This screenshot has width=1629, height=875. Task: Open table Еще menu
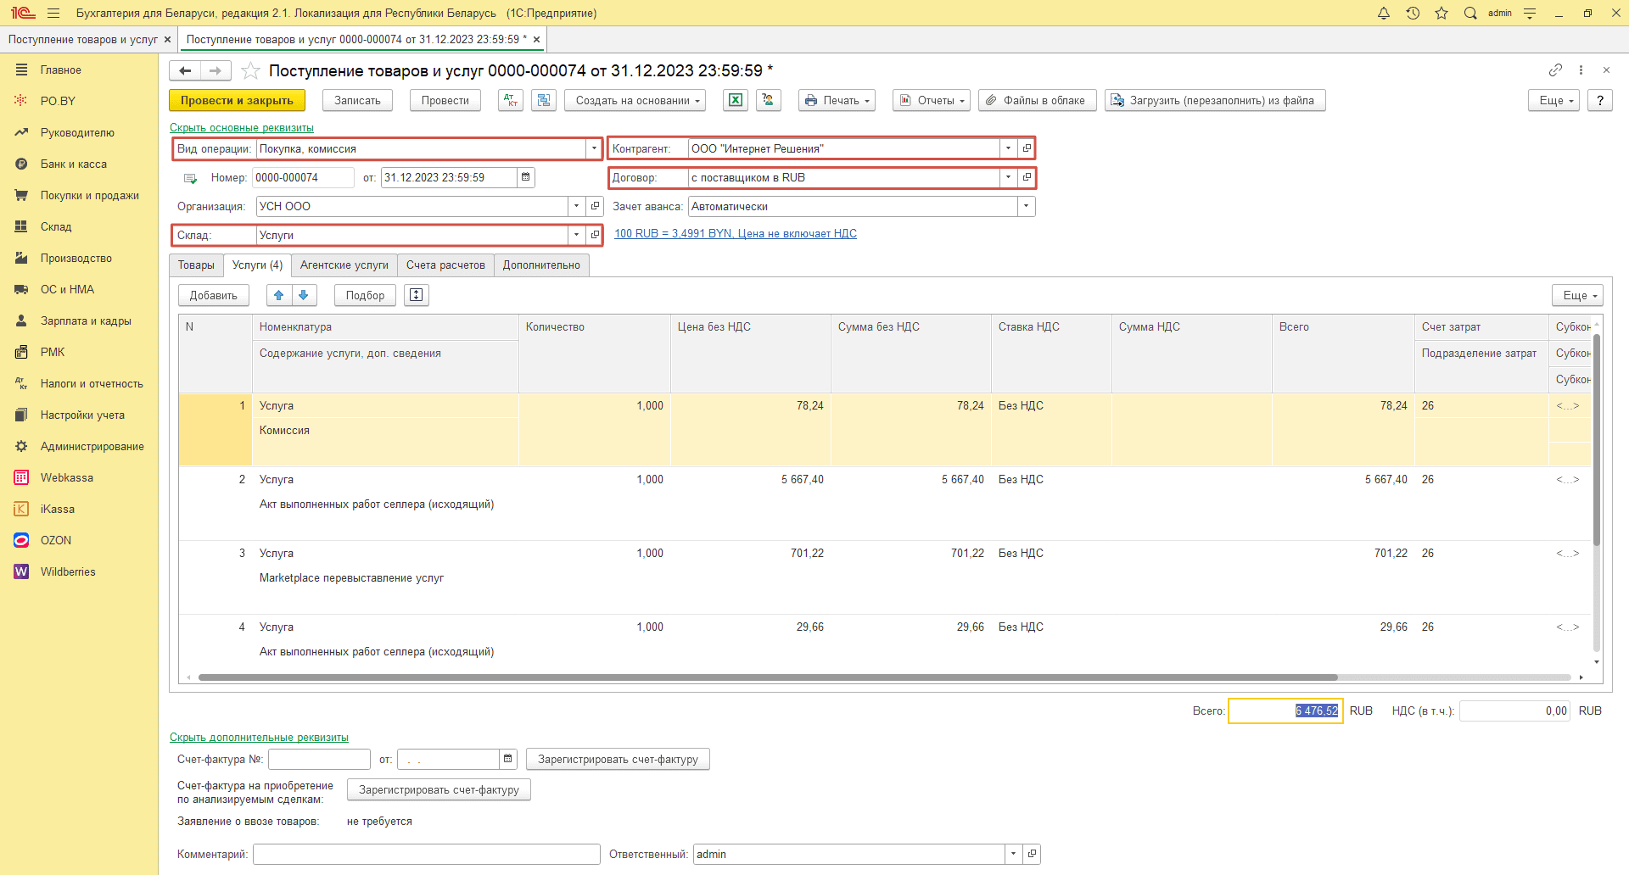point(1577,295)
